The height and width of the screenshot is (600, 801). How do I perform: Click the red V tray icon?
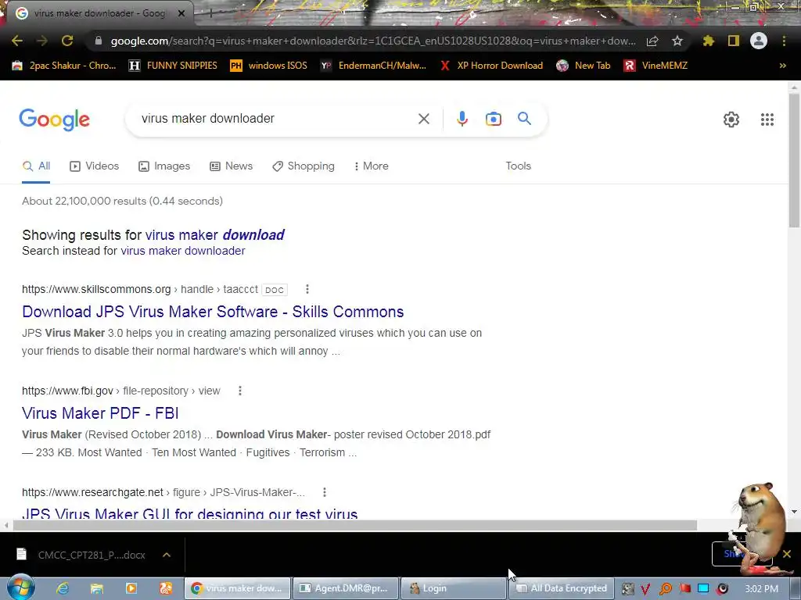(x=645, y=589)
